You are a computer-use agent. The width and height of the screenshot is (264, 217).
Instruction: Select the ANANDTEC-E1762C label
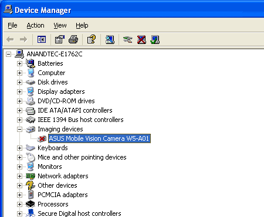(x=55, y=54)
